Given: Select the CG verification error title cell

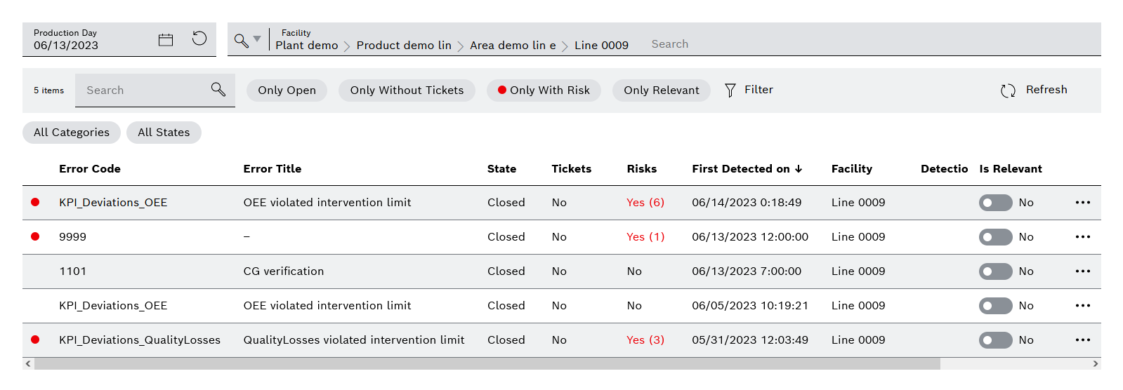Looking at the screenshot, I should [x=284, y=271].
